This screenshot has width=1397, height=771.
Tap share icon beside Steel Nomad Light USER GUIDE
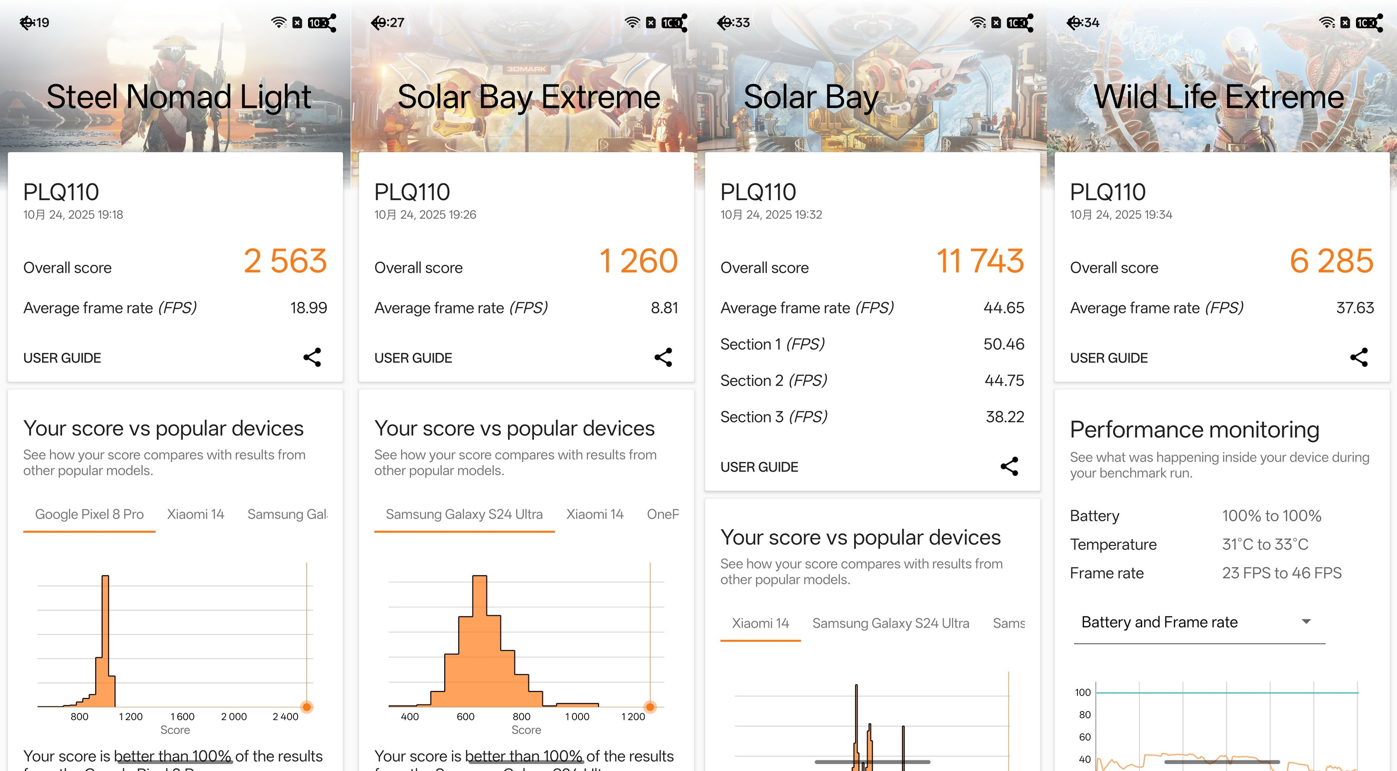[x=313, y=357]
